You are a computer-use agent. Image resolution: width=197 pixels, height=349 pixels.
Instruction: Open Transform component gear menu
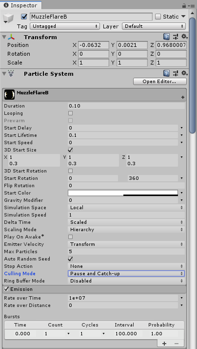pos(184,37)
